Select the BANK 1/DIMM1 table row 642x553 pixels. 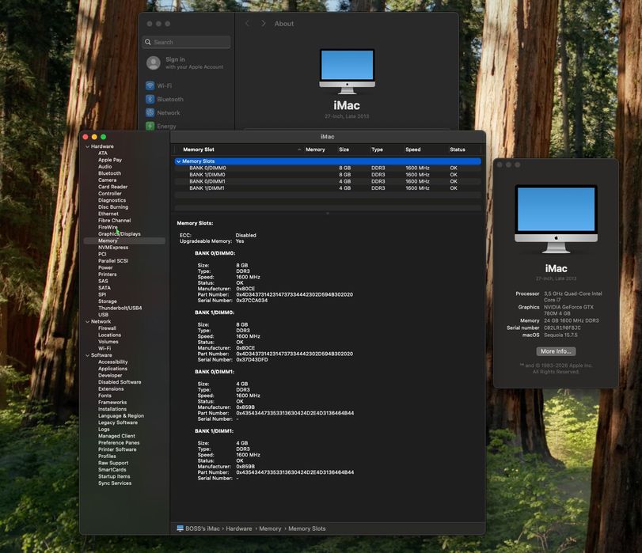pyautogui.click(x=328, y=188)
